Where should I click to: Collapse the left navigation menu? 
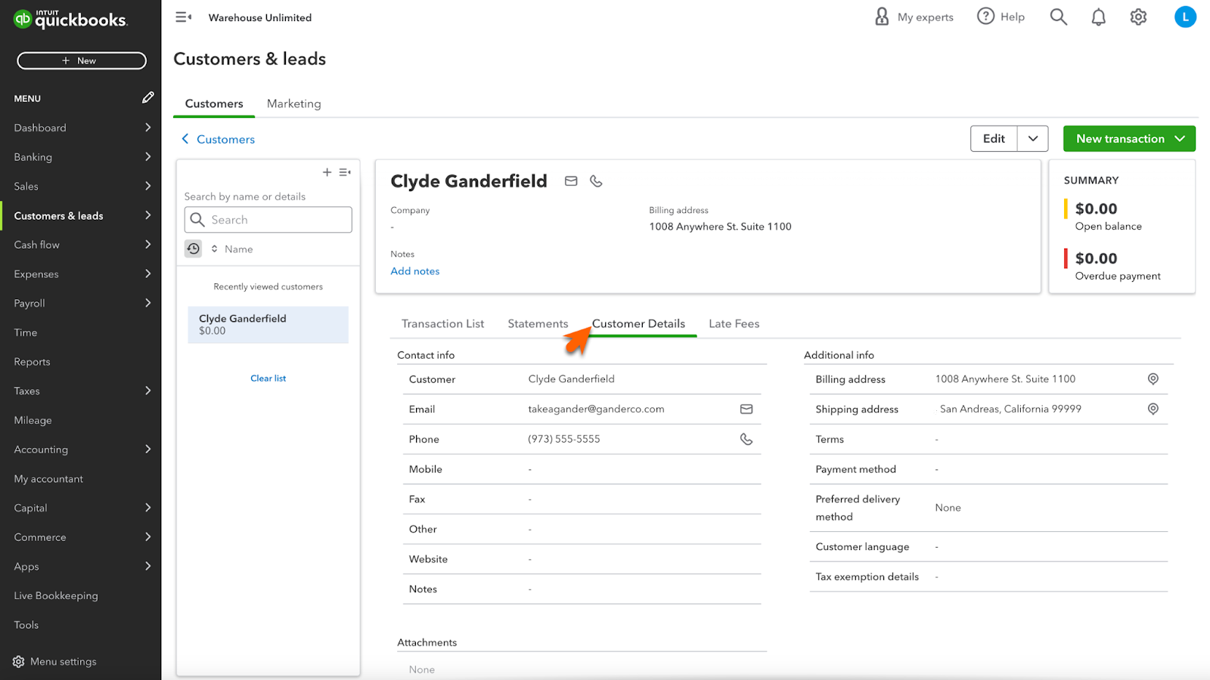click(183, 17)
